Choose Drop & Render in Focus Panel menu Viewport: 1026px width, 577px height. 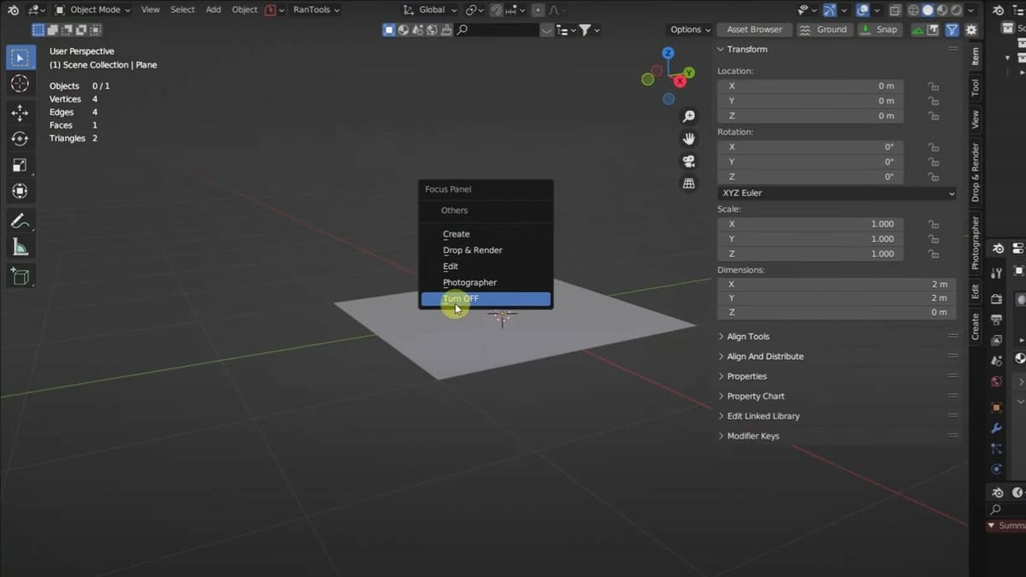[486, 250]
